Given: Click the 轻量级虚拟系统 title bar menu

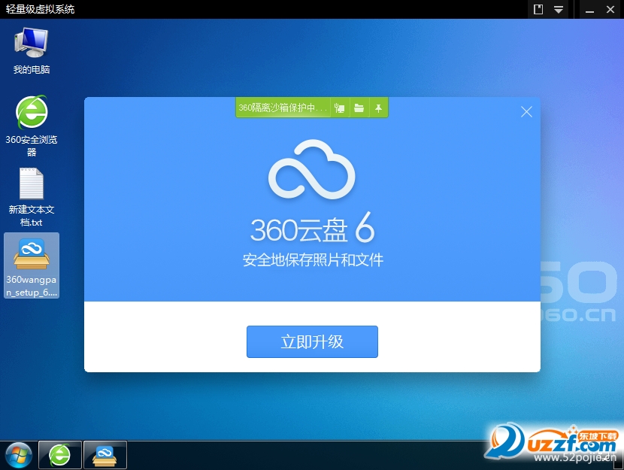Looking at the screenshot, I should 39,10.
